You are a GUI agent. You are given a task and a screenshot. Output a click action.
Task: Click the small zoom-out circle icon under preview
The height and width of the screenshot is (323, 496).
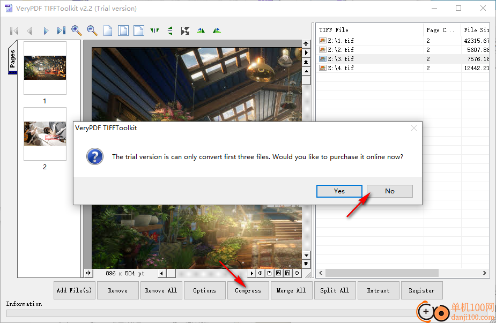point(297,273)
